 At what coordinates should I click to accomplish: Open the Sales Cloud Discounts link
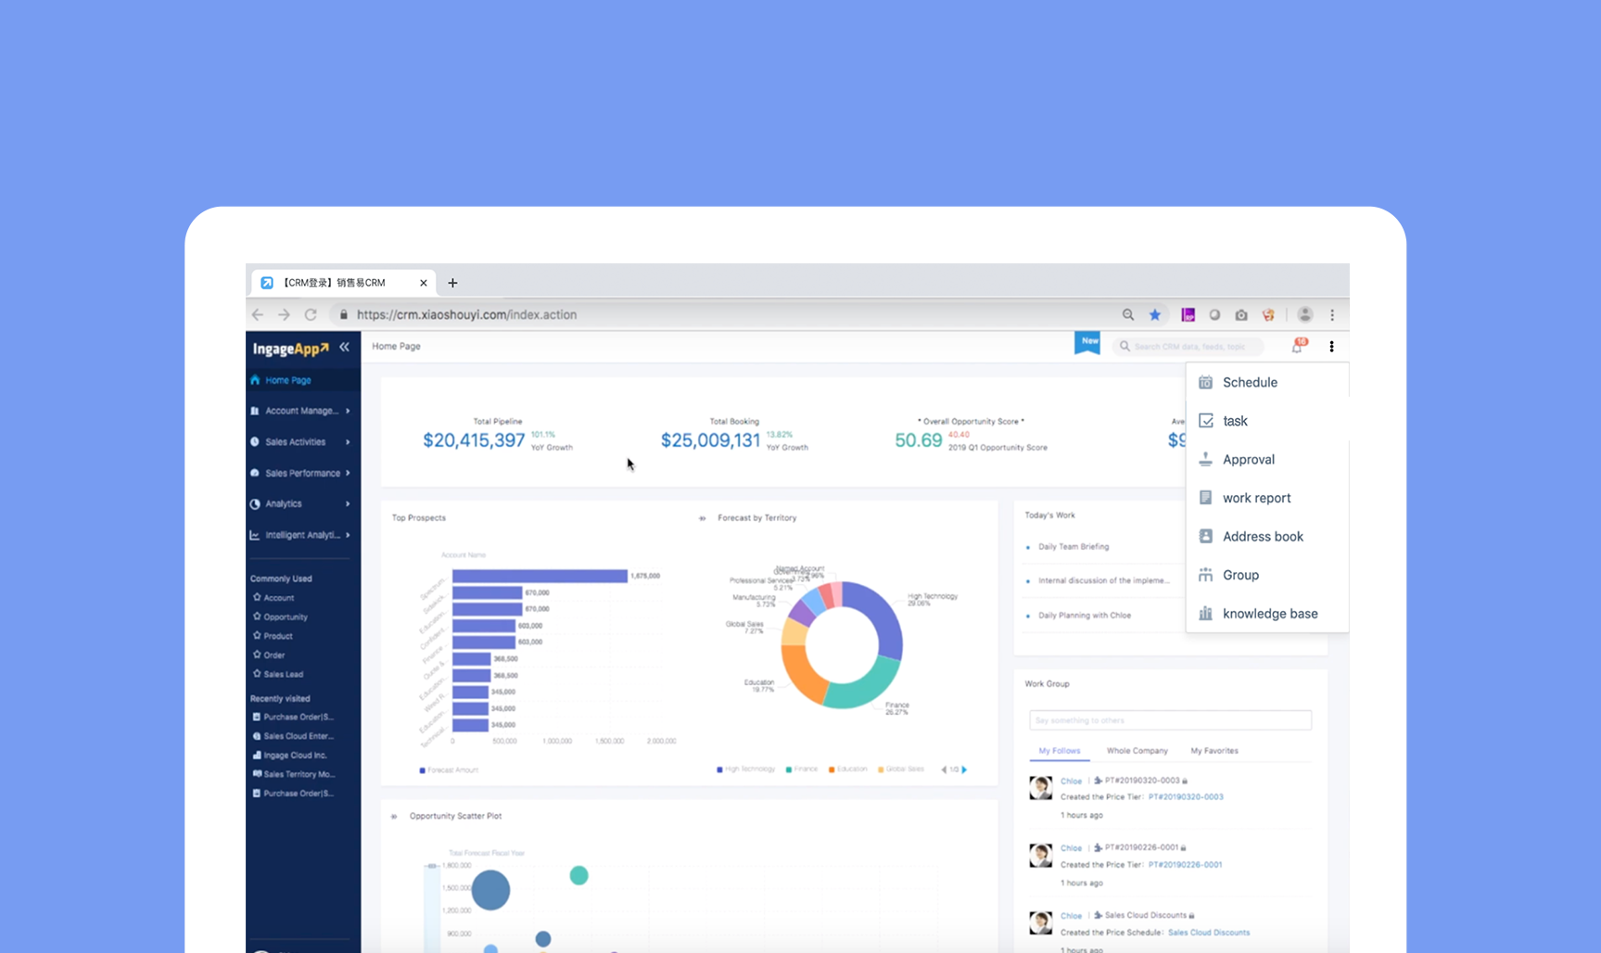pos(1209,932)
